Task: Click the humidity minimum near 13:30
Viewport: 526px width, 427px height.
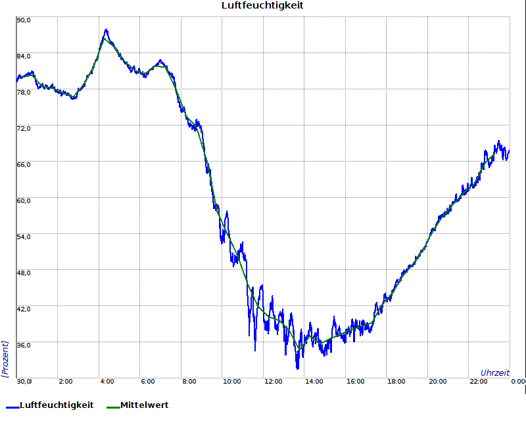Action: 297,369
